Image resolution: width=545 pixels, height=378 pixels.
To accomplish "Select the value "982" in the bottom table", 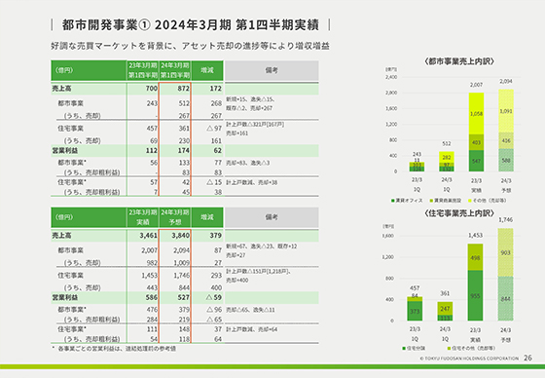I will [152, 263].
